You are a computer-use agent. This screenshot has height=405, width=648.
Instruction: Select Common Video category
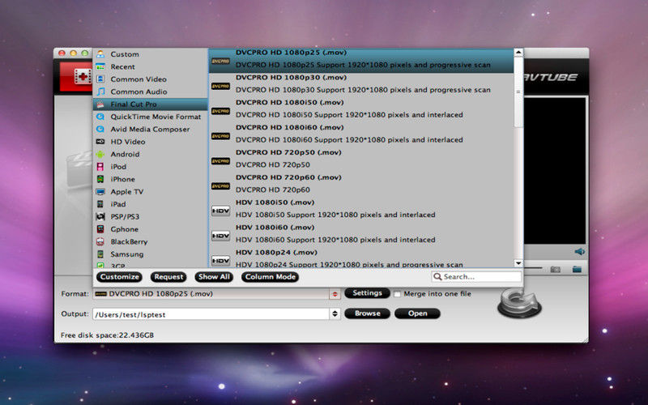pos(151,79)
